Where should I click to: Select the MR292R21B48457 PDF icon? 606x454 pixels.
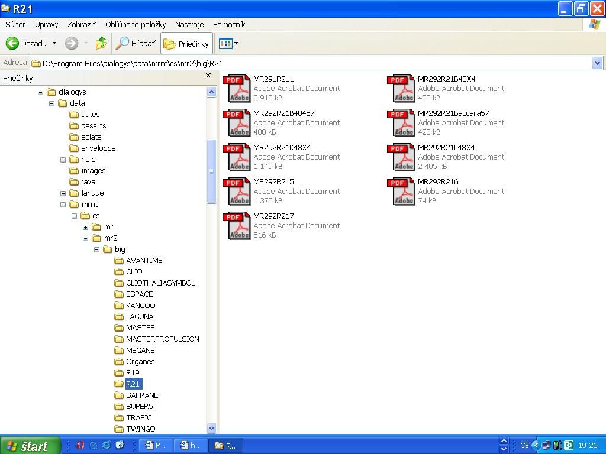click(237, 123)
